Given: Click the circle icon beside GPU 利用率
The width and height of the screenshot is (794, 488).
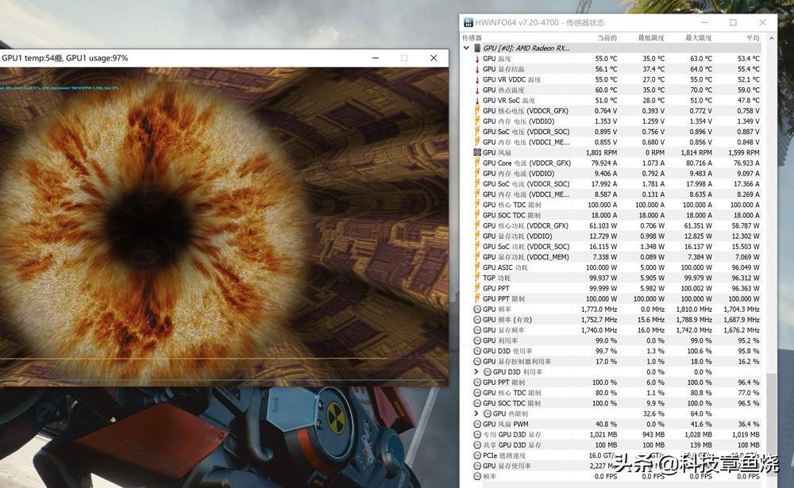Looking at the screenshot, I should point(477,340).
